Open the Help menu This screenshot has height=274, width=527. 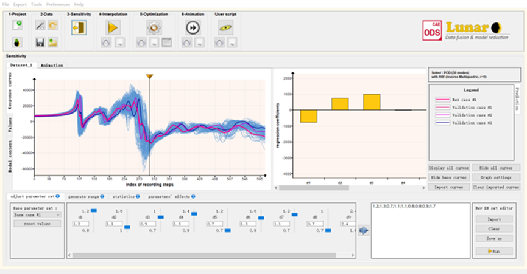[x=79, y=4]
